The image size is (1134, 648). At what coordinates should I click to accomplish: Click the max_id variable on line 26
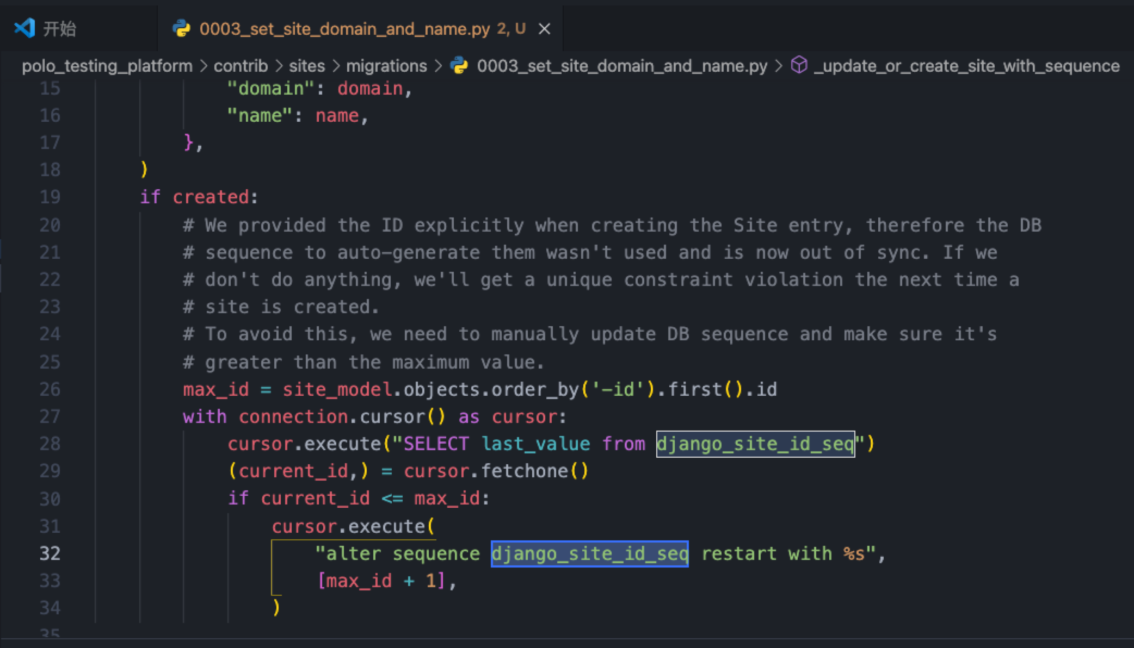(x=215, y=390)
